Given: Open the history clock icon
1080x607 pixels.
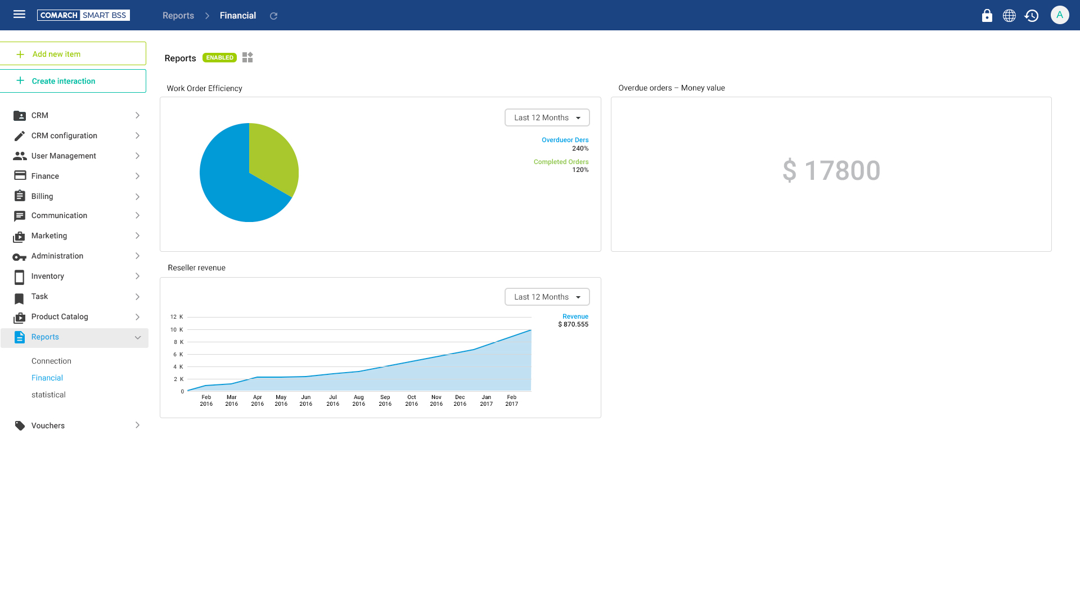Looking at the screenshot, I should pos(1031,16).
